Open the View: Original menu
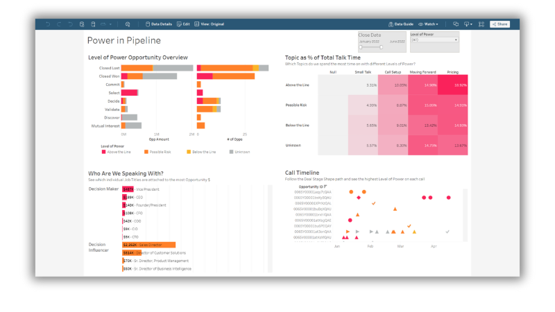Image resolution: width=555 pixels, height=312 pixels. click(210, 24)
